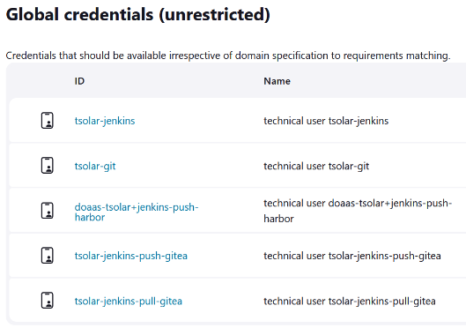Click the 'Global credentials (unrestricted)' heading
Image resolution: width=466 pixels, height=328 pixels.
coord(138,14)
